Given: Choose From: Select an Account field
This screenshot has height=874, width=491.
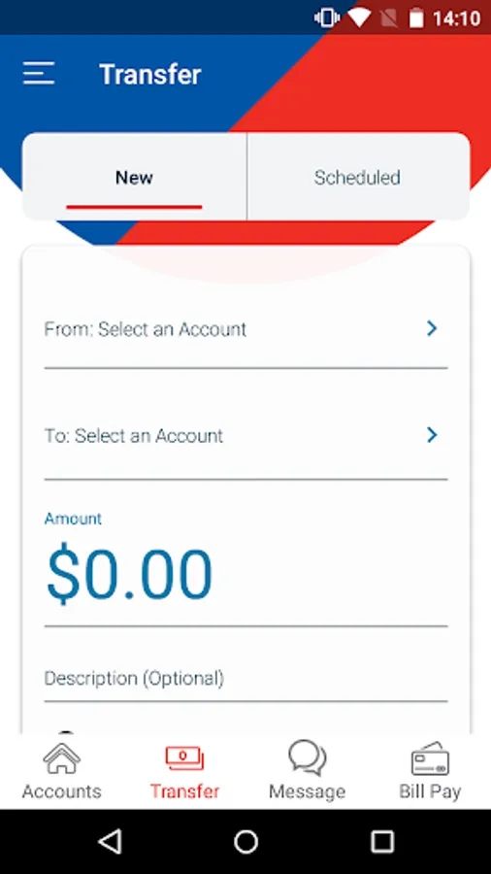Looking at the screenshot, I should tap(245, 329).
